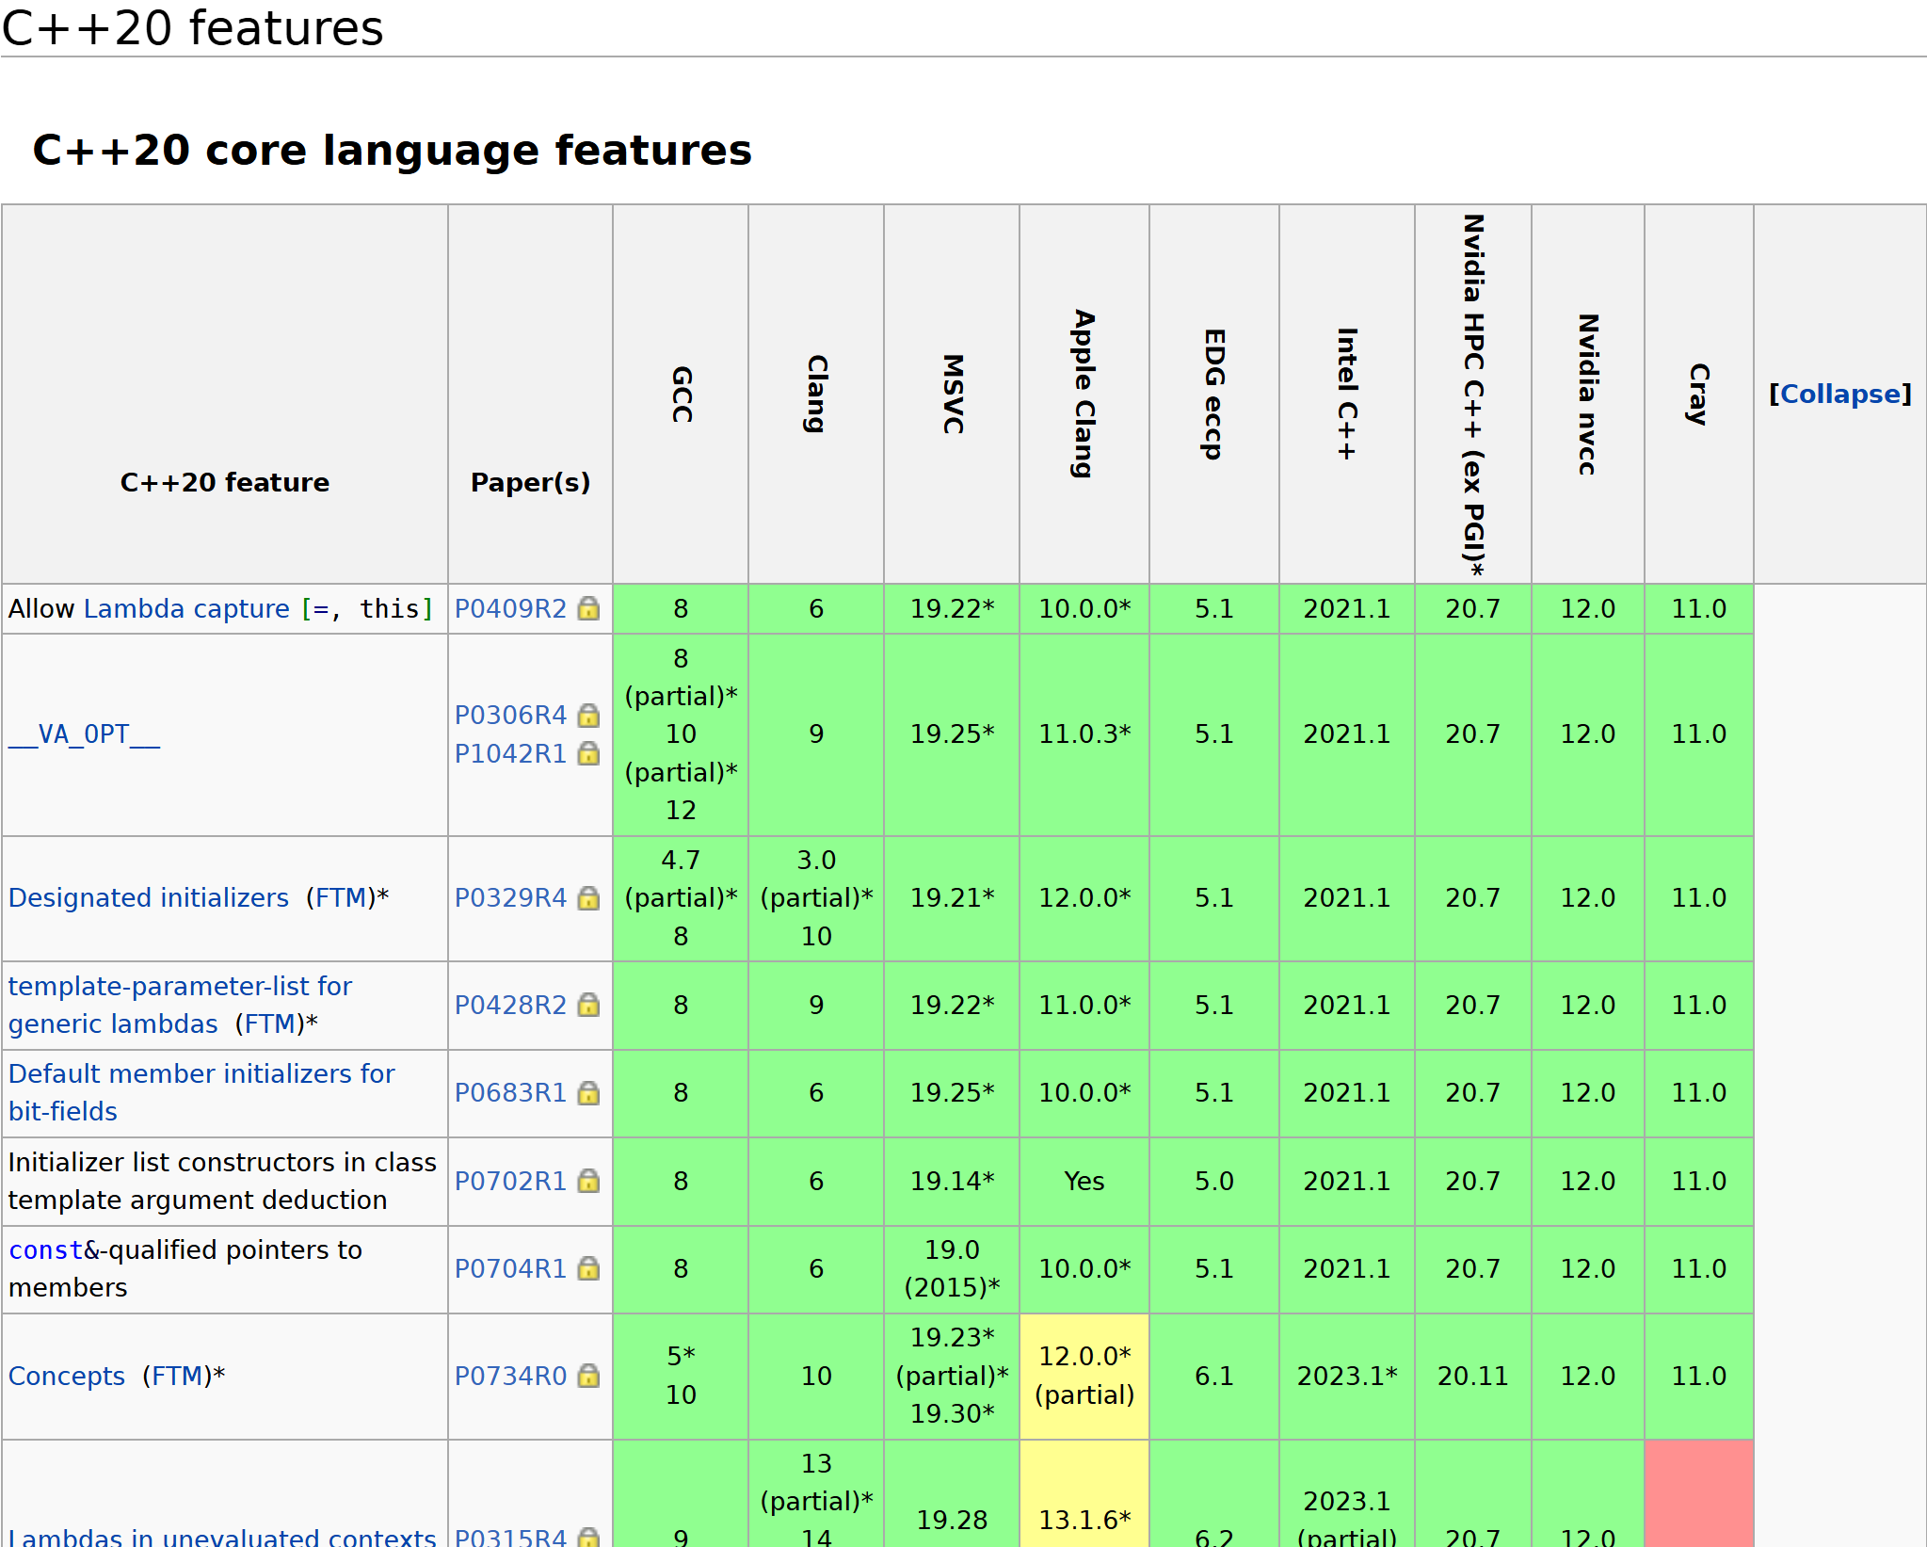Open the Designated initializers link
Viewport: 1927px width, 1547px height.
pos(148,898)
